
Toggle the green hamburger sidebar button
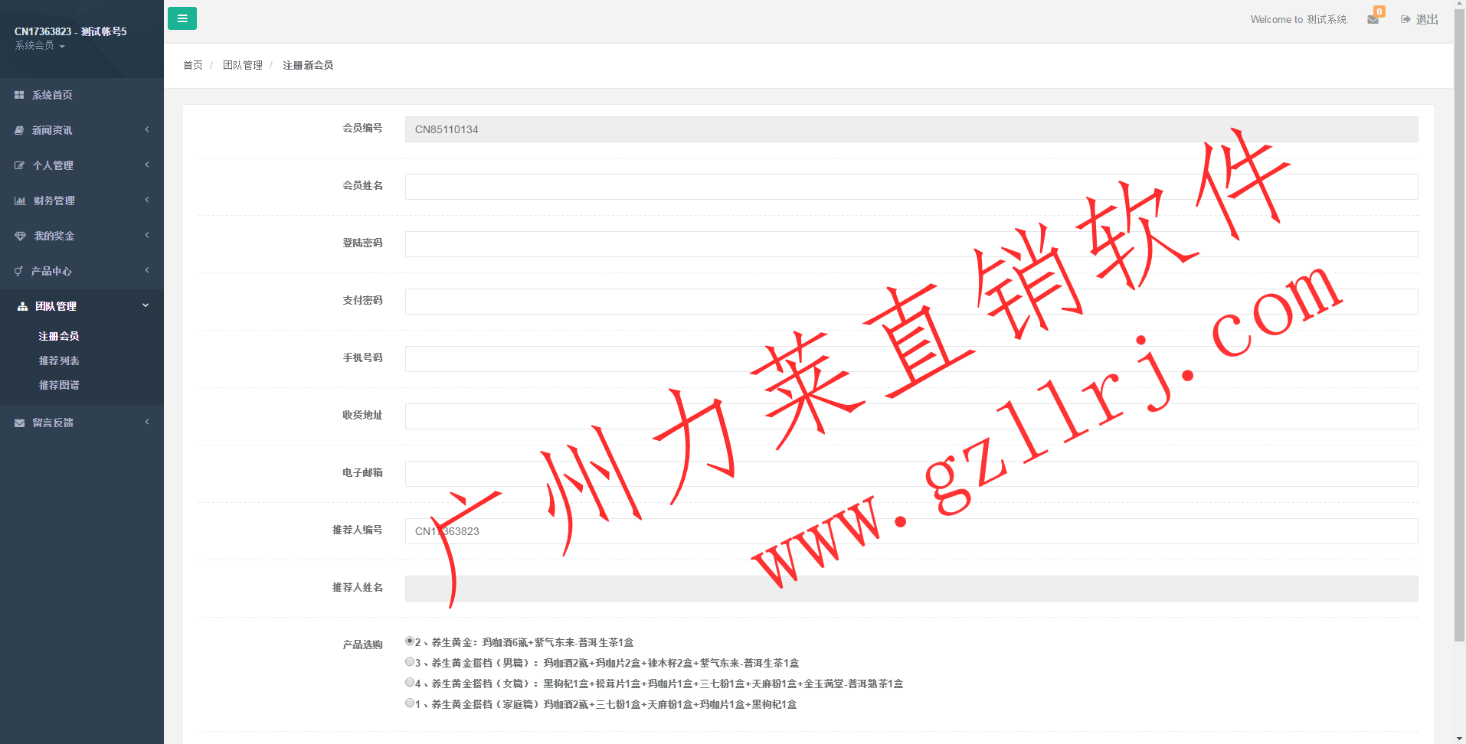tap(182, 18)
